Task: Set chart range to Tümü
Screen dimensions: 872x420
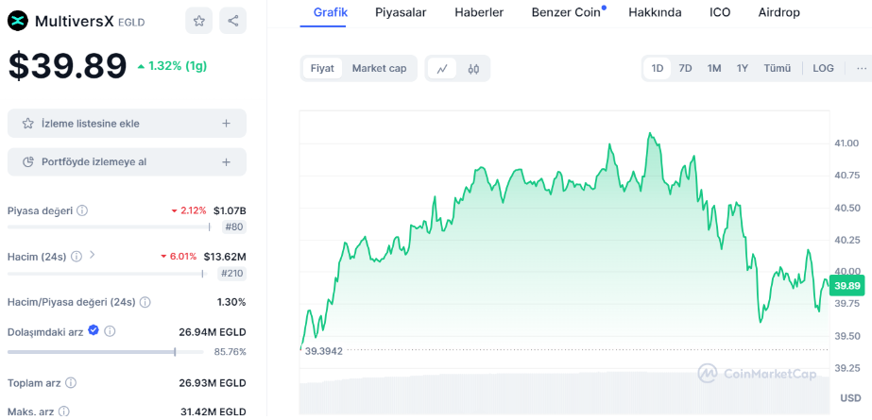Action: tap(777, 68)
